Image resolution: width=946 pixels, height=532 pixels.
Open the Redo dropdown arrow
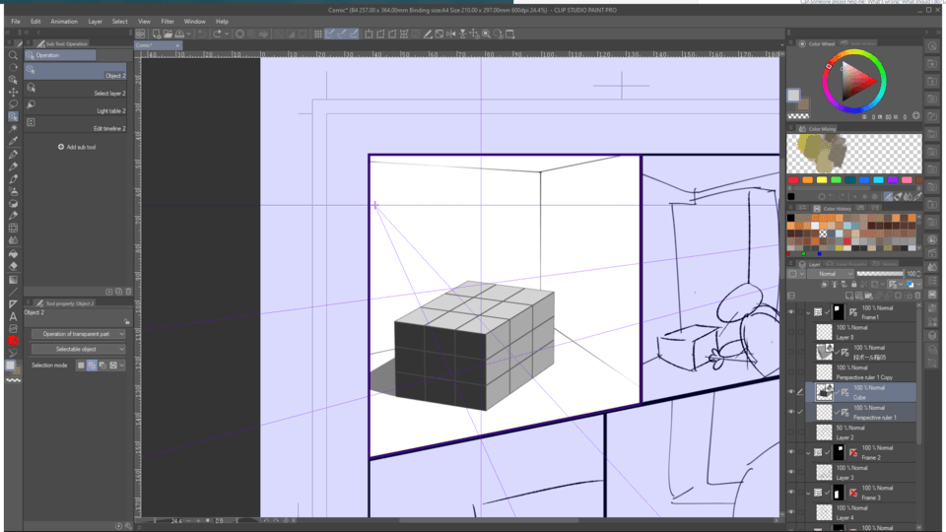[x=227, y=33]
